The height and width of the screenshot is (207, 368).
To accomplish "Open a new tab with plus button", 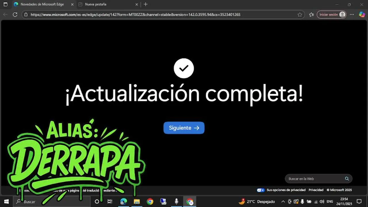I will click(145, 4).
